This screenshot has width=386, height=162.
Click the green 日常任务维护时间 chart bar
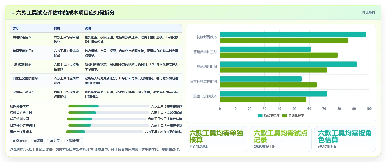coord(268,85)
